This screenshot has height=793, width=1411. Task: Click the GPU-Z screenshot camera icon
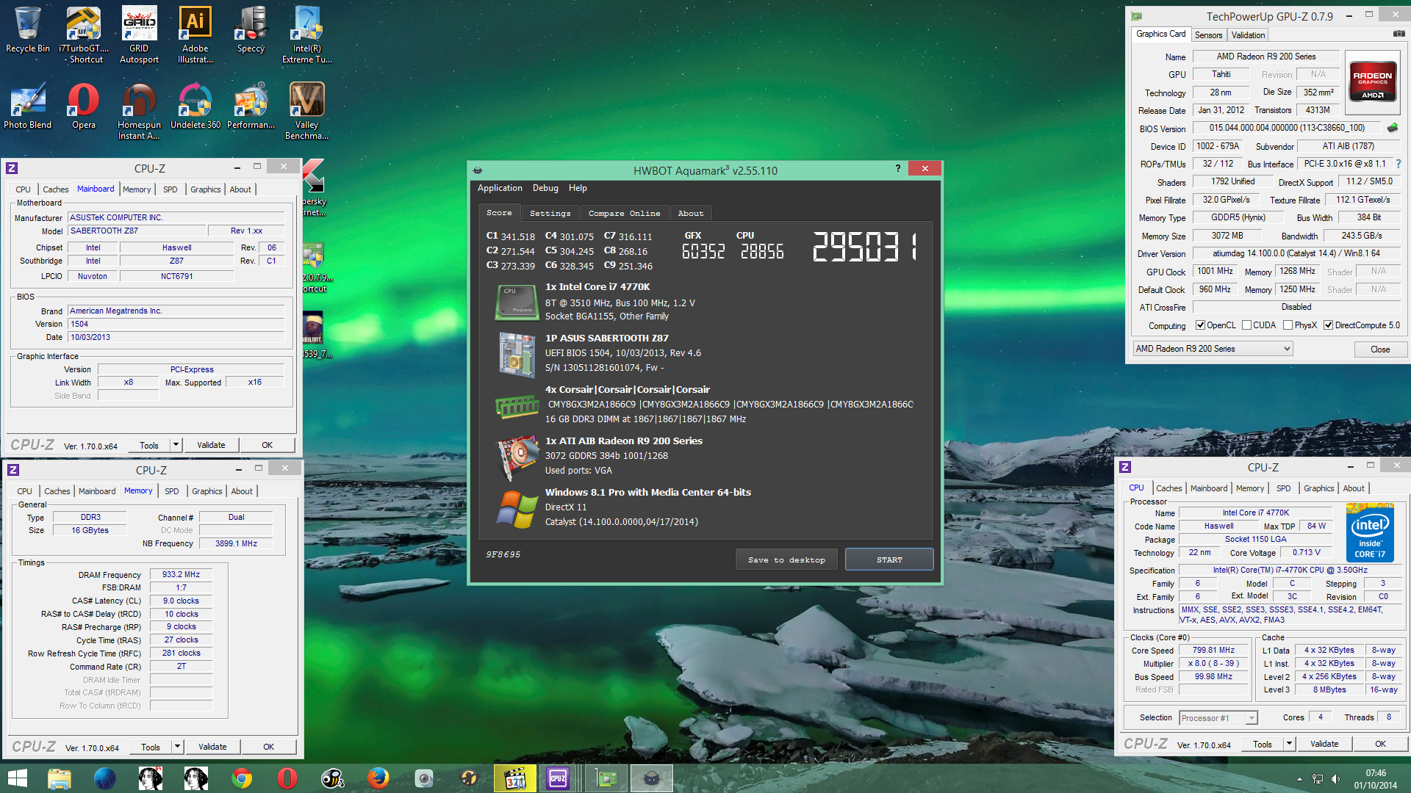1399,35
